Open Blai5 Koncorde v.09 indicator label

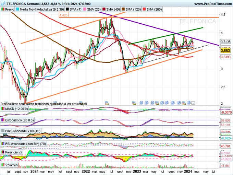23,131
